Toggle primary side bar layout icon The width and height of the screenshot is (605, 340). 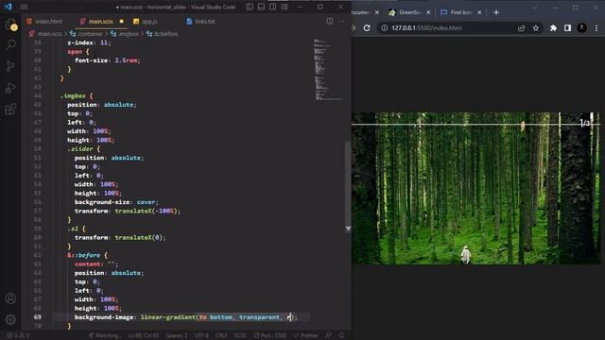point(250,7)
